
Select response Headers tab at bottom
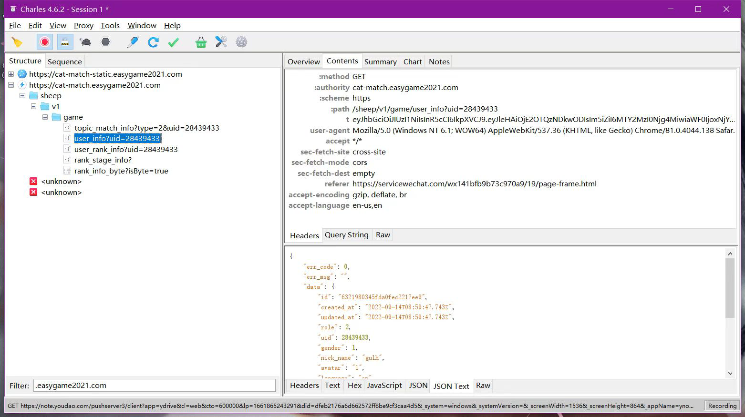(x=304, y=386)
